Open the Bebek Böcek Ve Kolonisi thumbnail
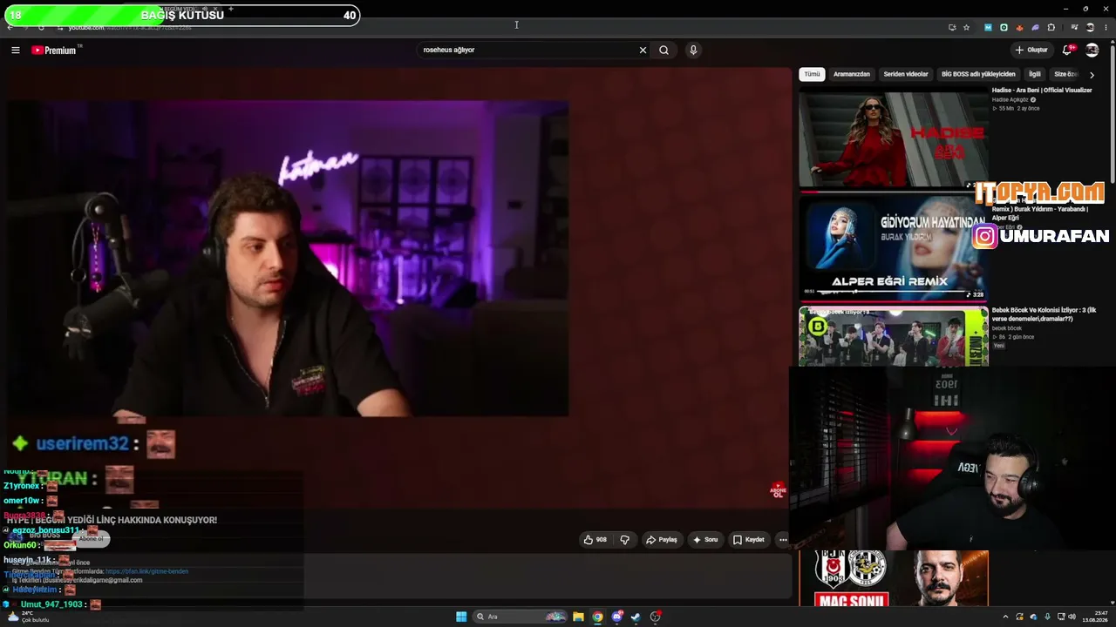1116x627 pixels. coord(894,336)
